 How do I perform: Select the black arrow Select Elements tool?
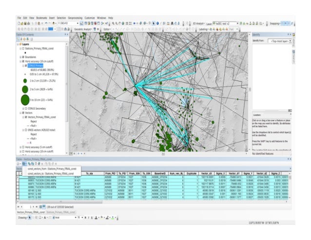pos(154,23)
